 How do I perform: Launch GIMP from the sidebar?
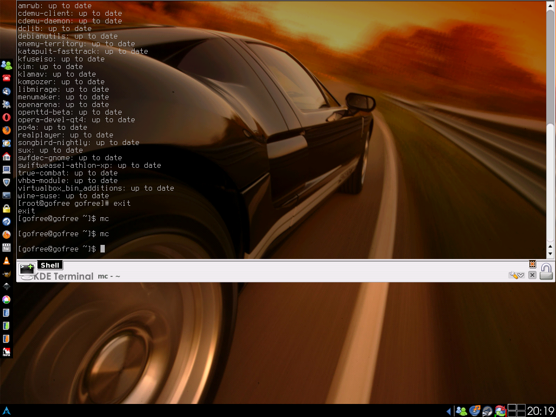click(7, 274)
